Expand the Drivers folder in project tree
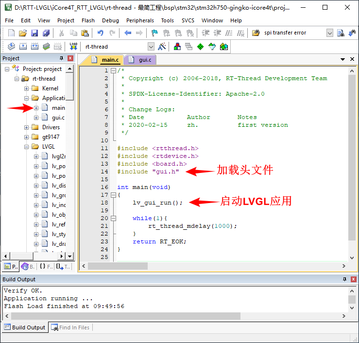This screenshot has height=343, width=359. point(26,127)
